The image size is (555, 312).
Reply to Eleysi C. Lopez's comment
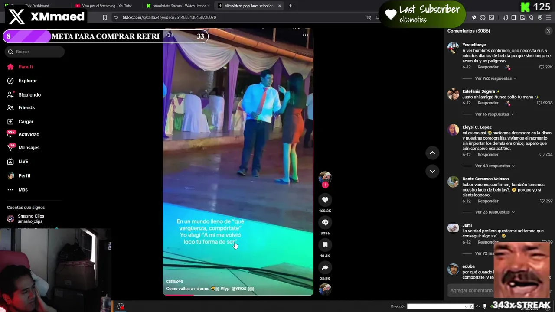[x=488, y=155]
